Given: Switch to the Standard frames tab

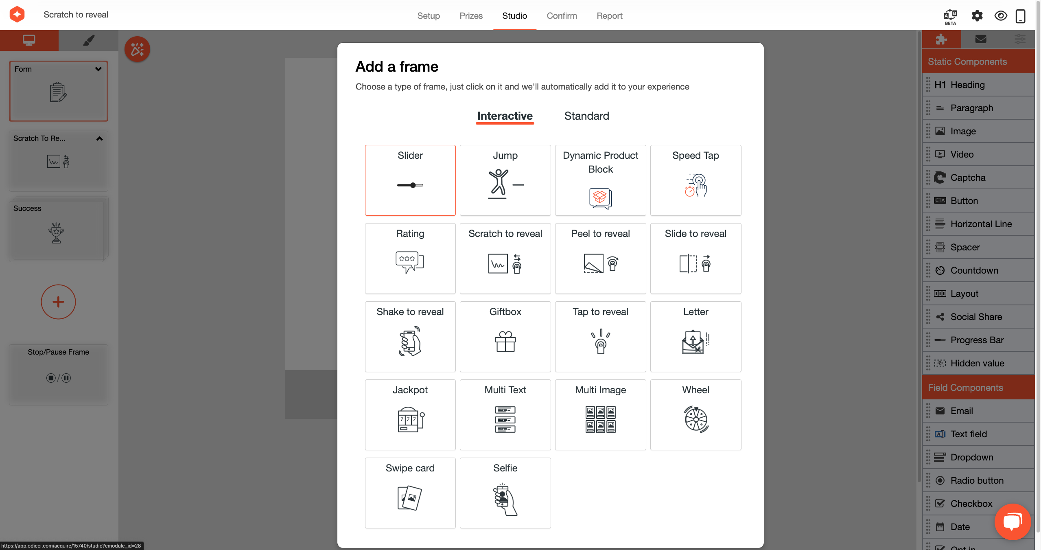Looking at the screenshot, I should 586,116.
